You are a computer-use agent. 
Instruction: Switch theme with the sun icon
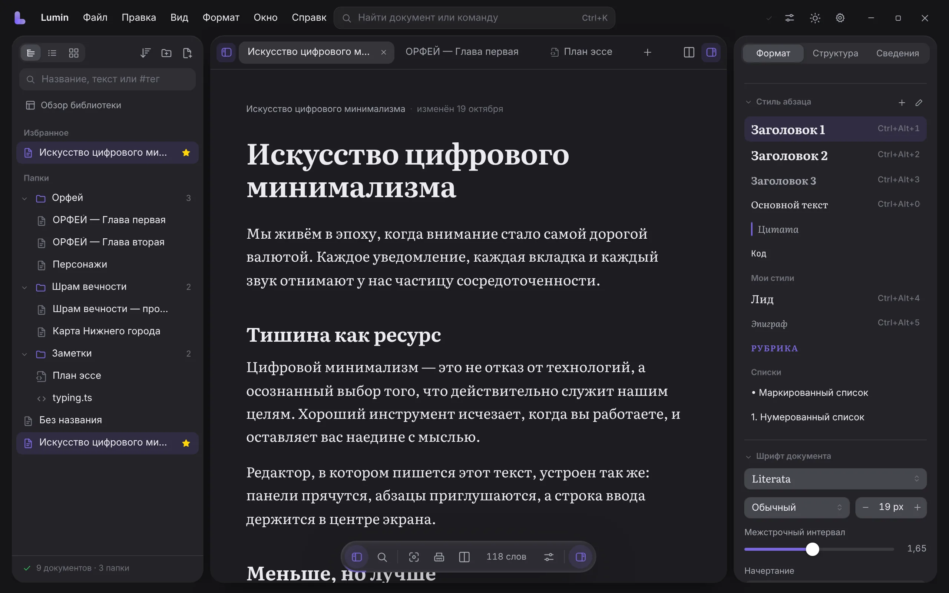[815, 18]
